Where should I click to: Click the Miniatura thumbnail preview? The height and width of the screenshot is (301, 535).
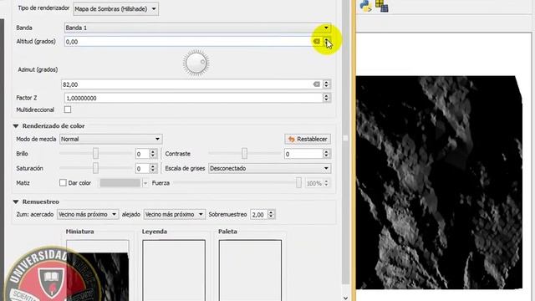click(x=98, y=270)
